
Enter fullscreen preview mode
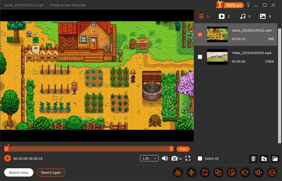tap(188, 158)
